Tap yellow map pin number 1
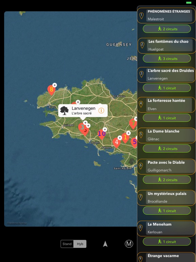The width and height of the screenshot is (196, 262). tap(125, 138)
